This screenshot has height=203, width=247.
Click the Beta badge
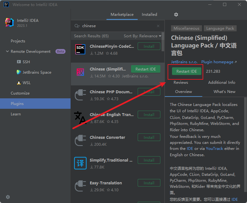60,51
